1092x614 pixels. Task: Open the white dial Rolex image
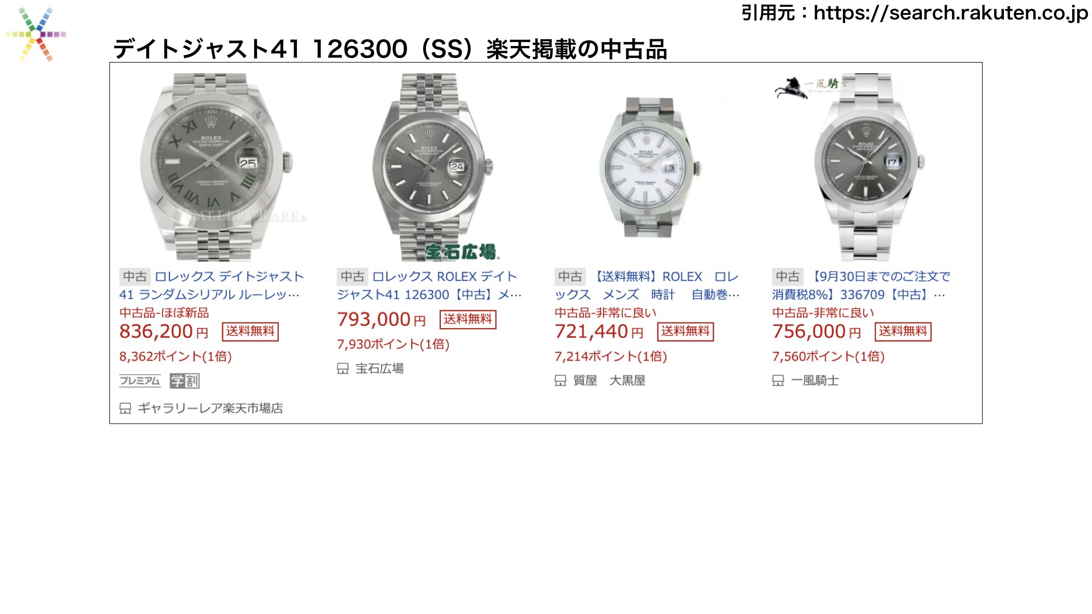[x=650, y=168]
